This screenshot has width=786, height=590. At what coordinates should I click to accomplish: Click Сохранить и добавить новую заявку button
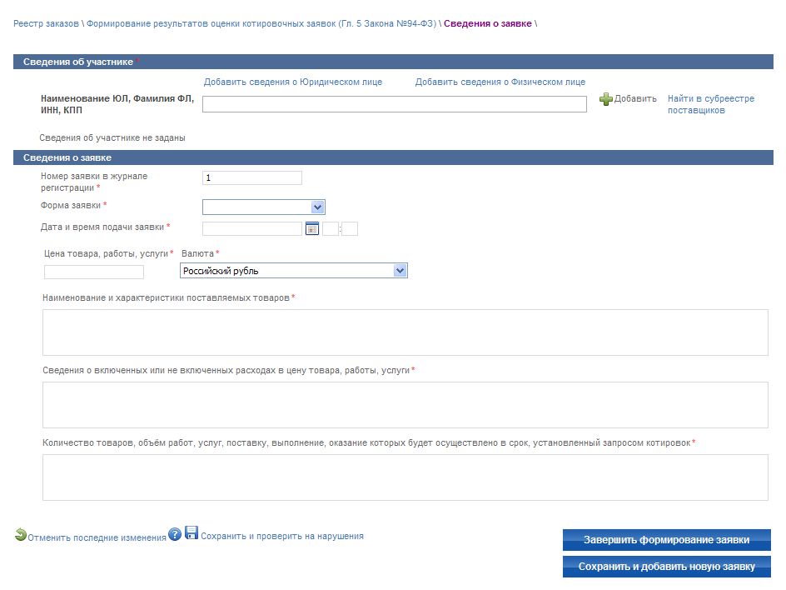click(x=667, y=567)
